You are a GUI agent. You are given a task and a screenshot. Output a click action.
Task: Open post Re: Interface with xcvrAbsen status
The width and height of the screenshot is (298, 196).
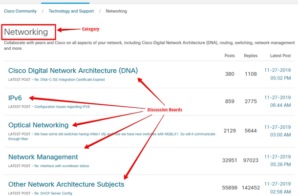point(62,166)
